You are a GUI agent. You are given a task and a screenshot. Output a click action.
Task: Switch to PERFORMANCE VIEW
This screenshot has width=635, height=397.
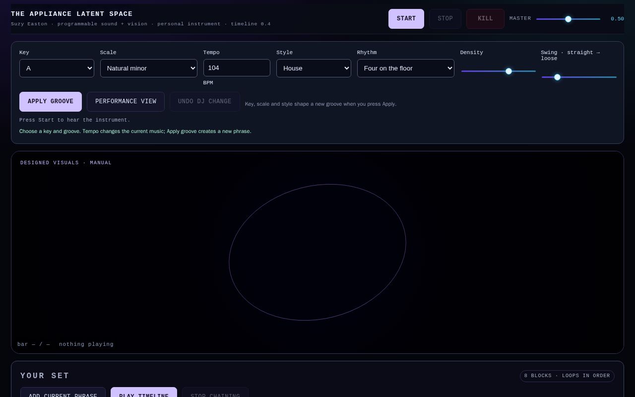click(x=126, y=102)
